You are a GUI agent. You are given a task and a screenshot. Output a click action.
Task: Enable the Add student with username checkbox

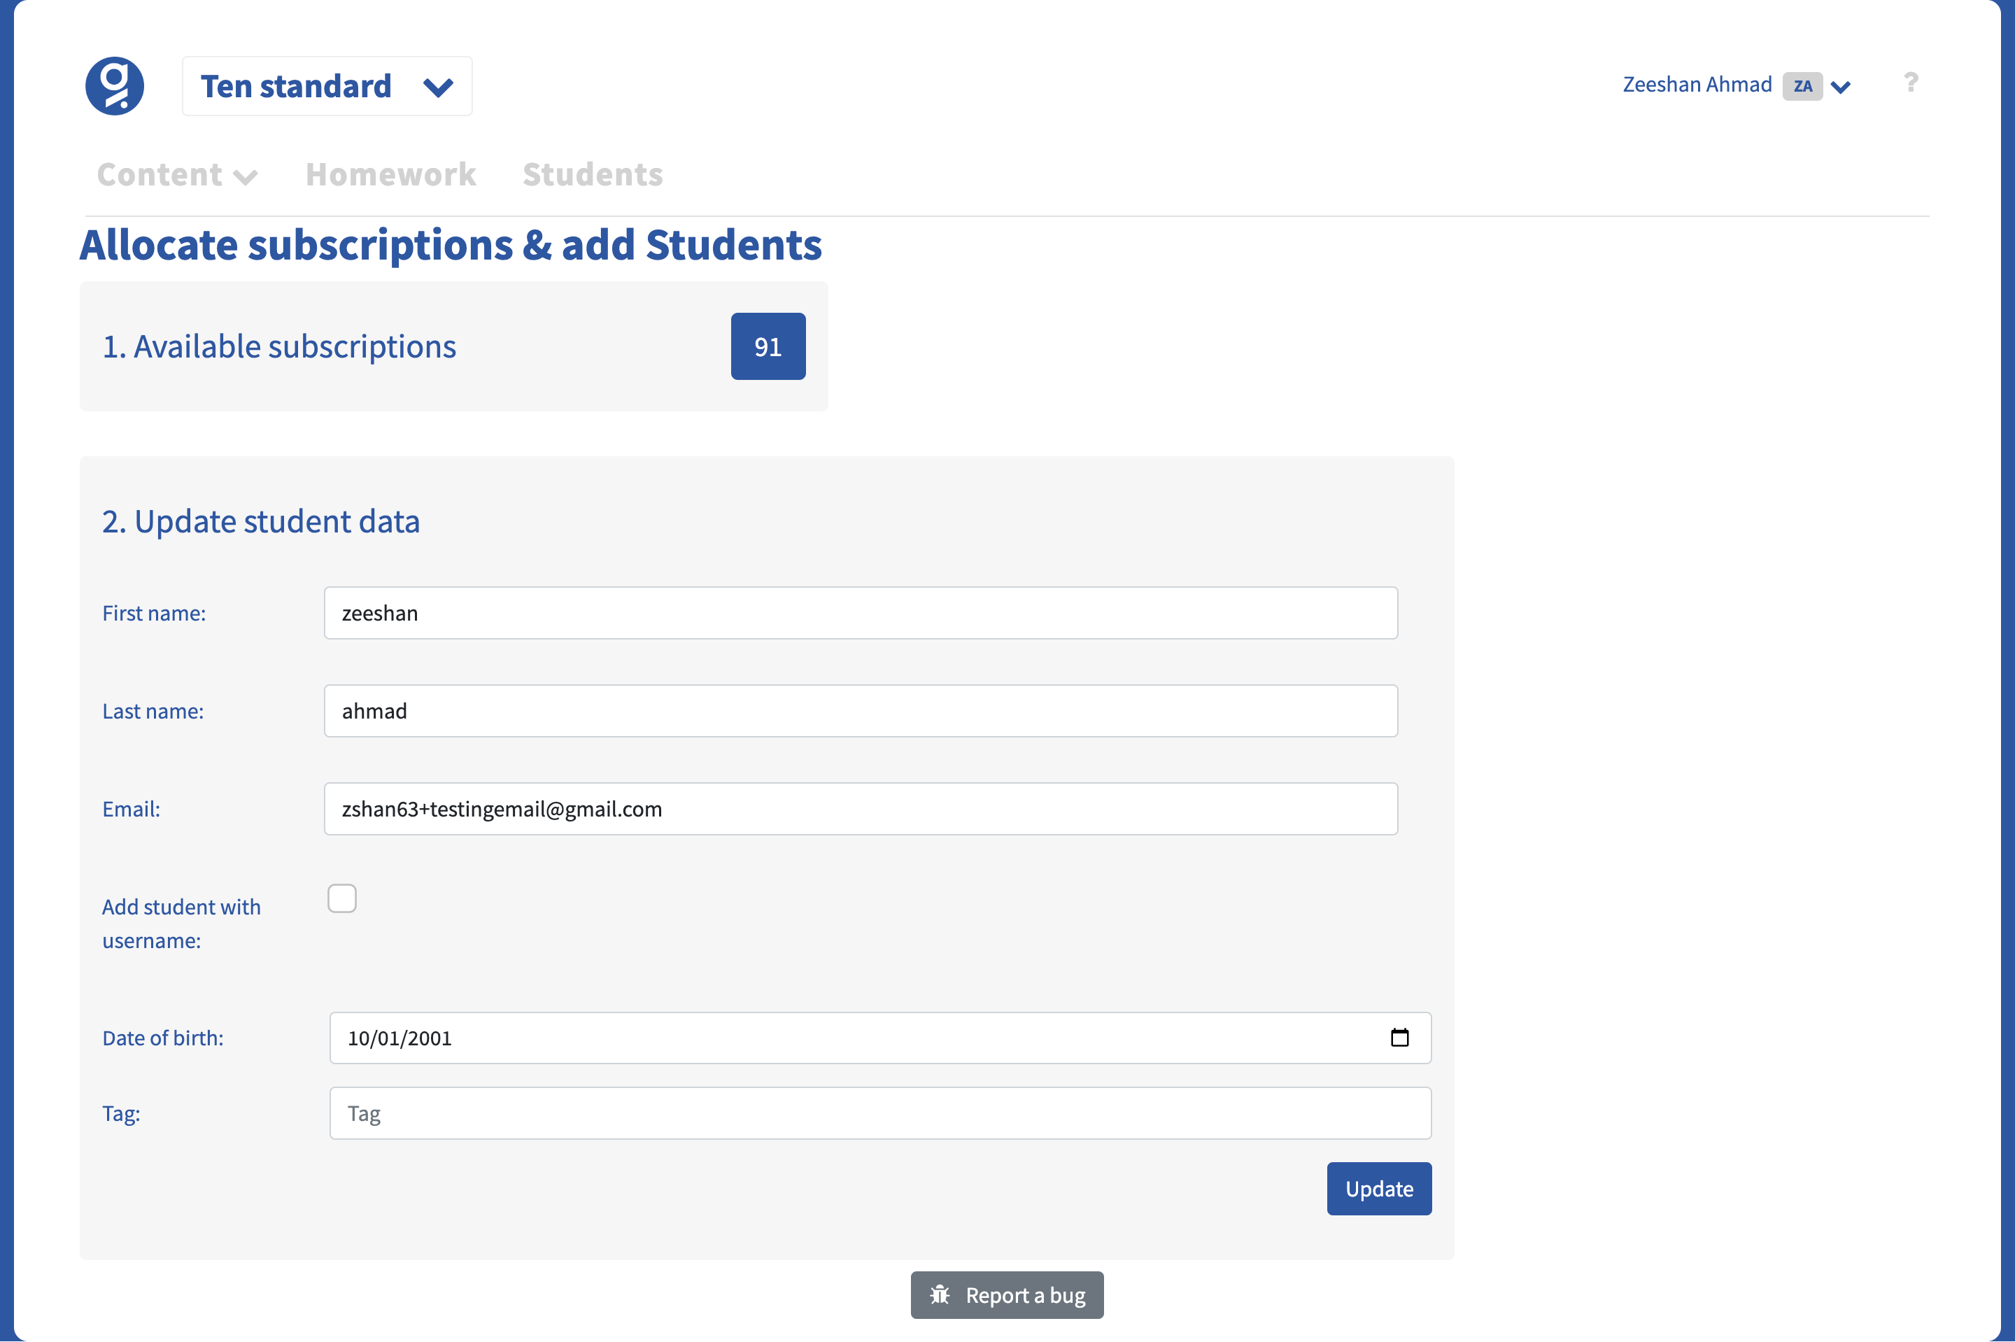pyautogui.click(x=342, y=898)
